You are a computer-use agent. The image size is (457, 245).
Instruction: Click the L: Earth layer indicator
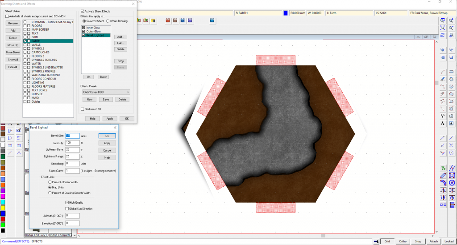tap(350, 13)
